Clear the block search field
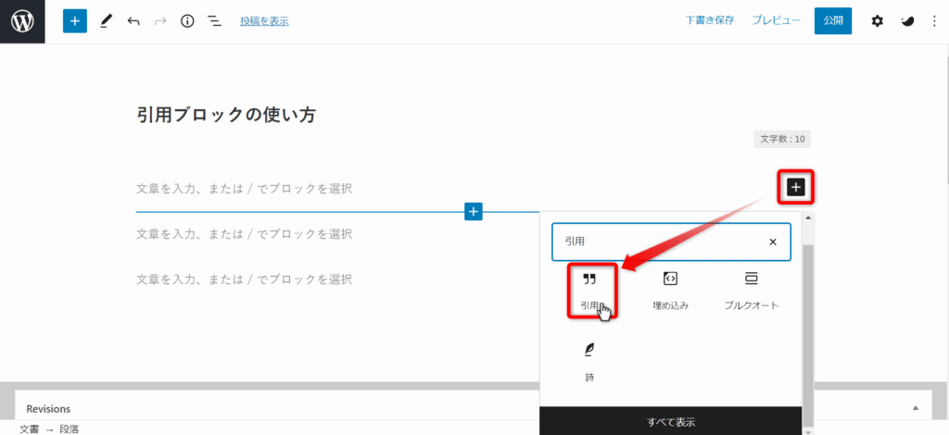949x435 pixels. [x=772, y=242]
